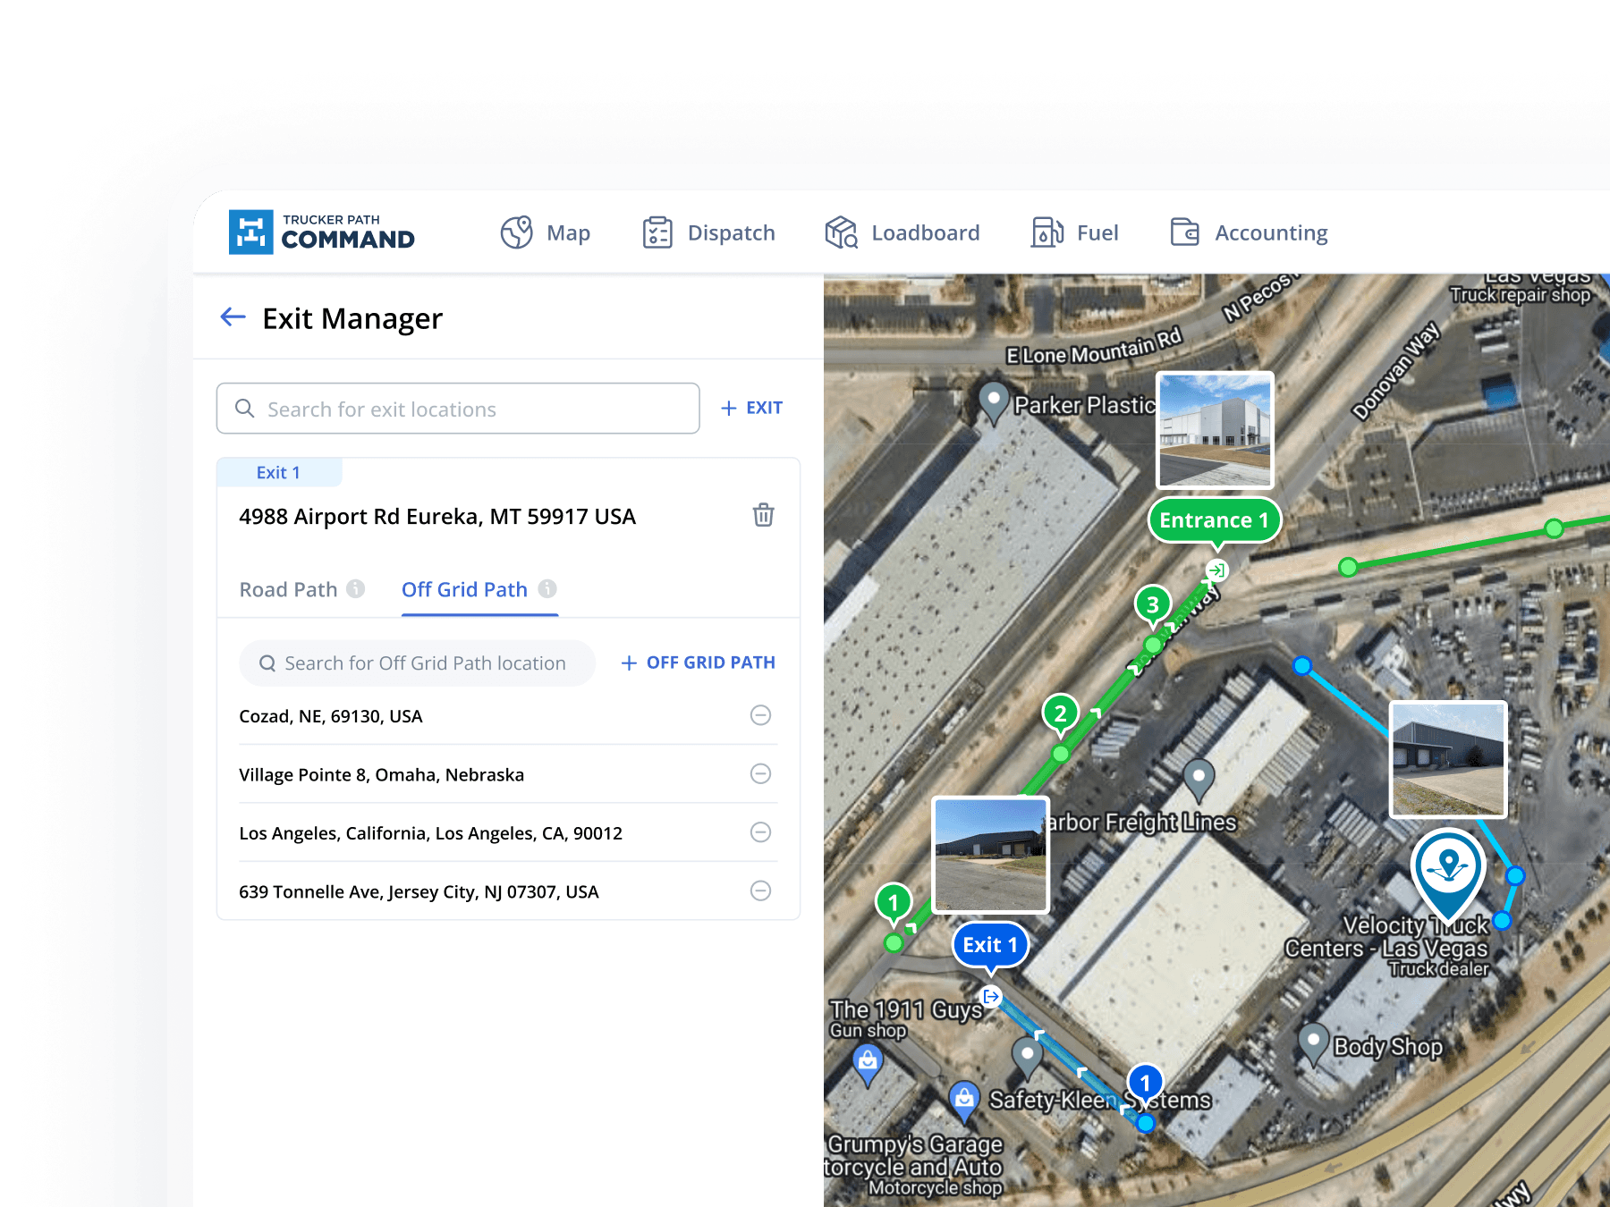Open the Map globe icon
This screenshot has height=1207, width=1610.
pos(517,232)
